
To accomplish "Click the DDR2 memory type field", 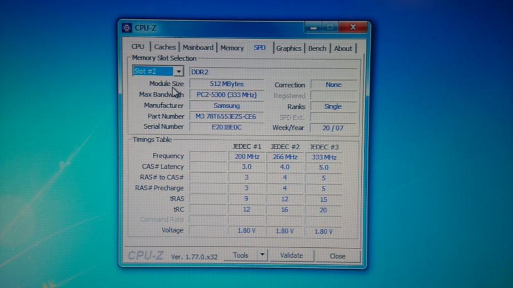I will coord(273,72).
